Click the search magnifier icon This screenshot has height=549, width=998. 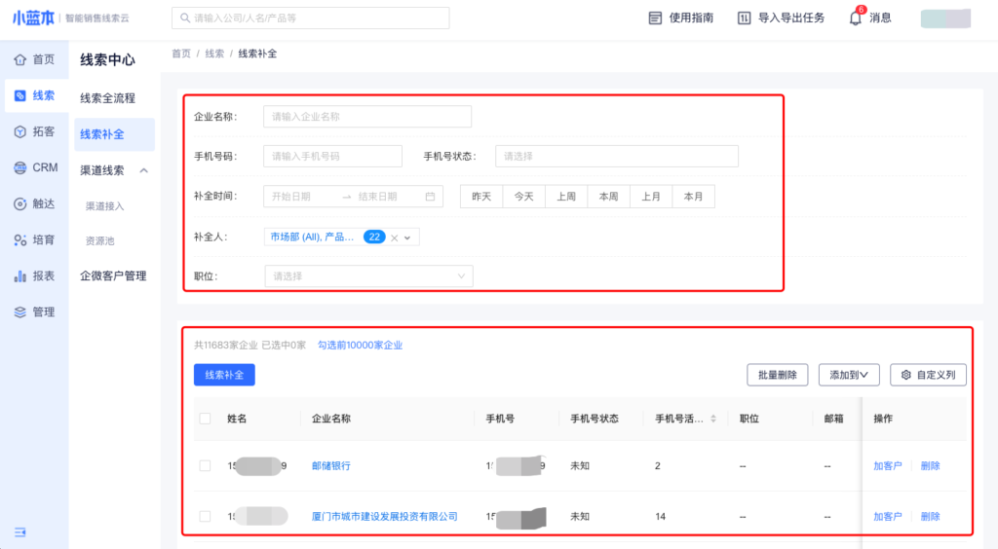tap(183, 18)
